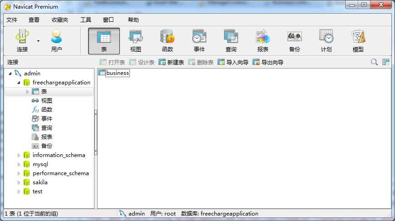This screenshot has width=395, height=221.
Task: Open the 查询 query toolbar icon
Action: click(231, 41)
